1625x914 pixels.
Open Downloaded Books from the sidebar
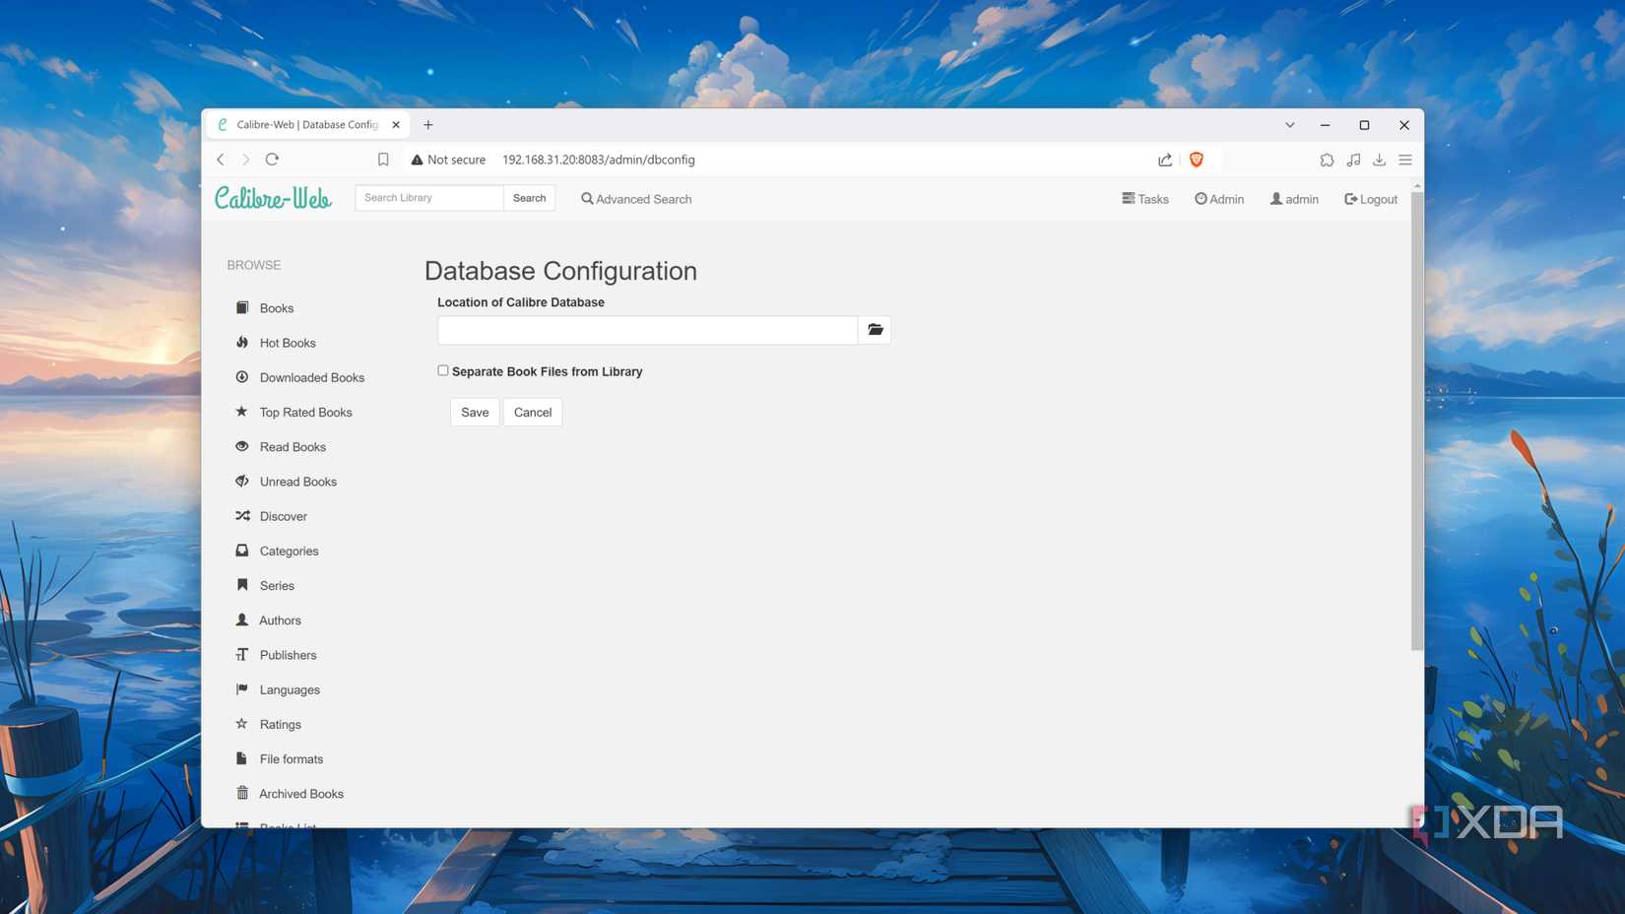(x=311, y=377)
